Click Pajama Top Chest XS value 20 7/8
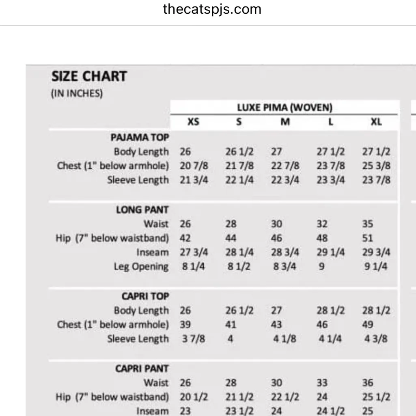The width and height of the screenshot is (416, 416). [194, 166]
